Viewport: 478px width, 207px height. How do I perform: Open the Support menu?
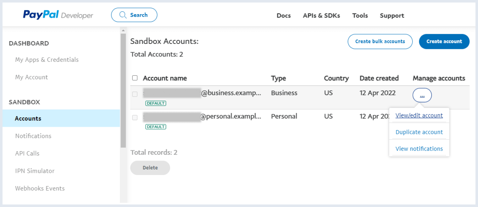[x=392, y=15]
